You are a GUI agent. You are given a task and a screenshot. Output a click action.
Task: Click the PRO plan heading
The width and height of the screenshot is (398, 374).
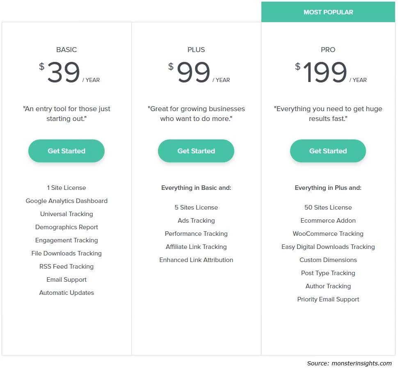click(x=328, y=50)
